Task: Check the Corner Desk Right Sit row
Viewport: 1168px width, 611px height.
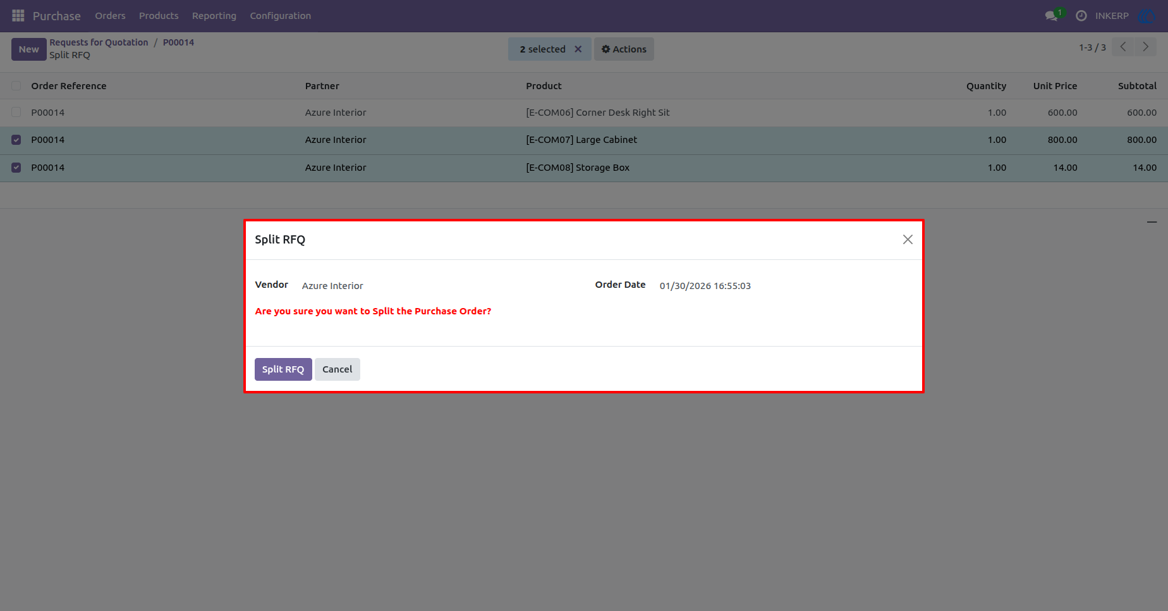Action: (x=16, y=113)
